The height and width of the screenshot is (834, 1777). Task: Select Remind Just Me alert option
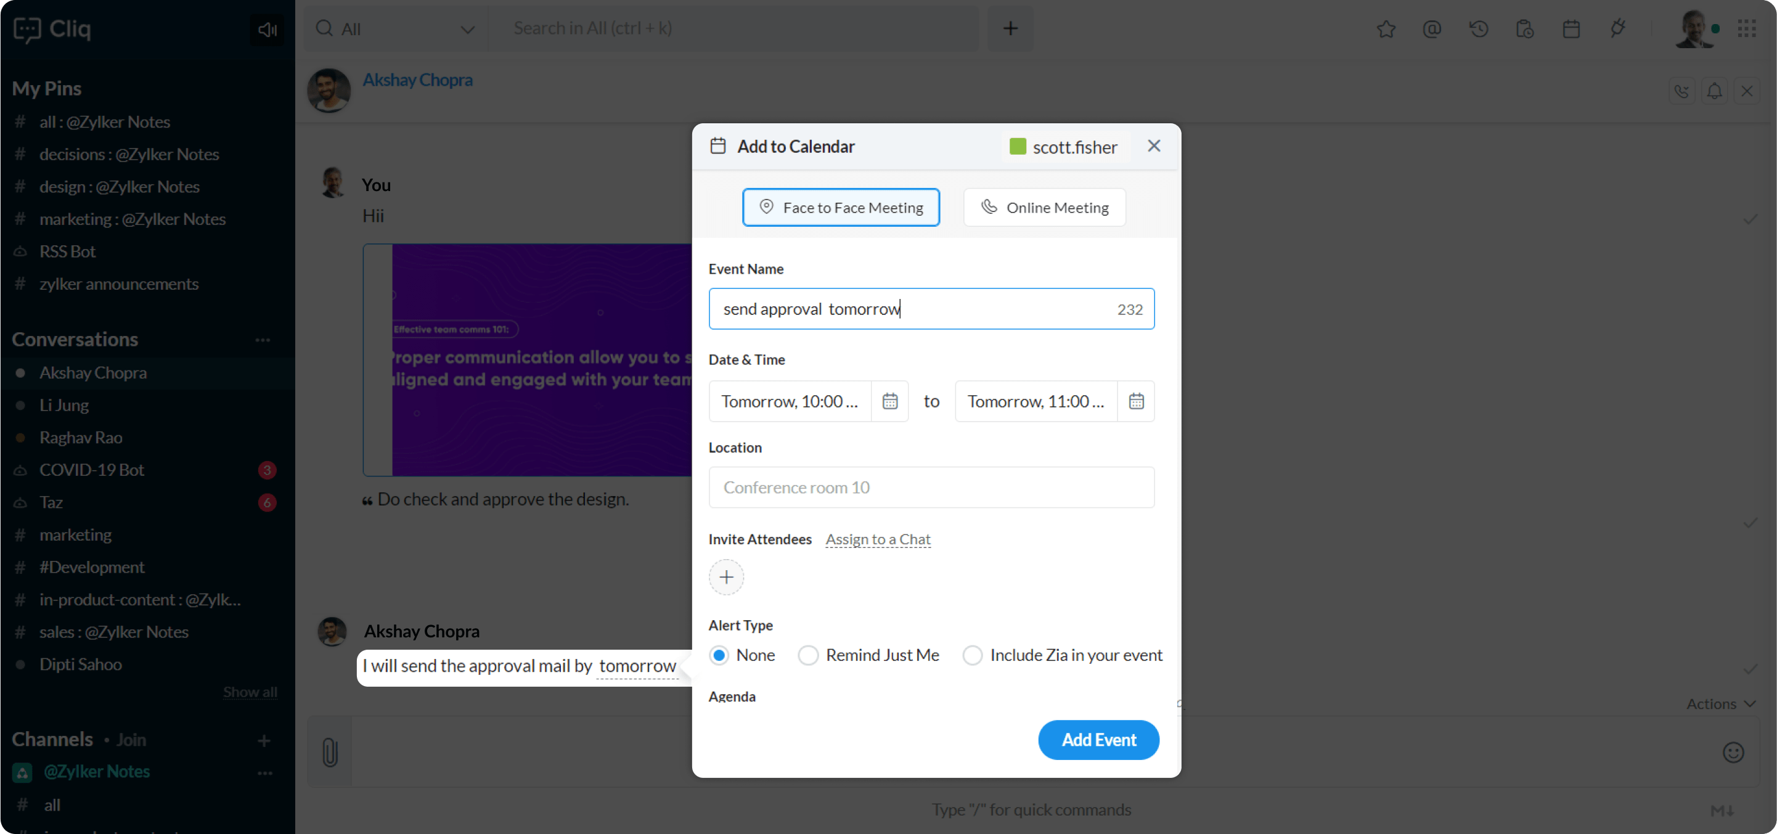tap(808, 655)
